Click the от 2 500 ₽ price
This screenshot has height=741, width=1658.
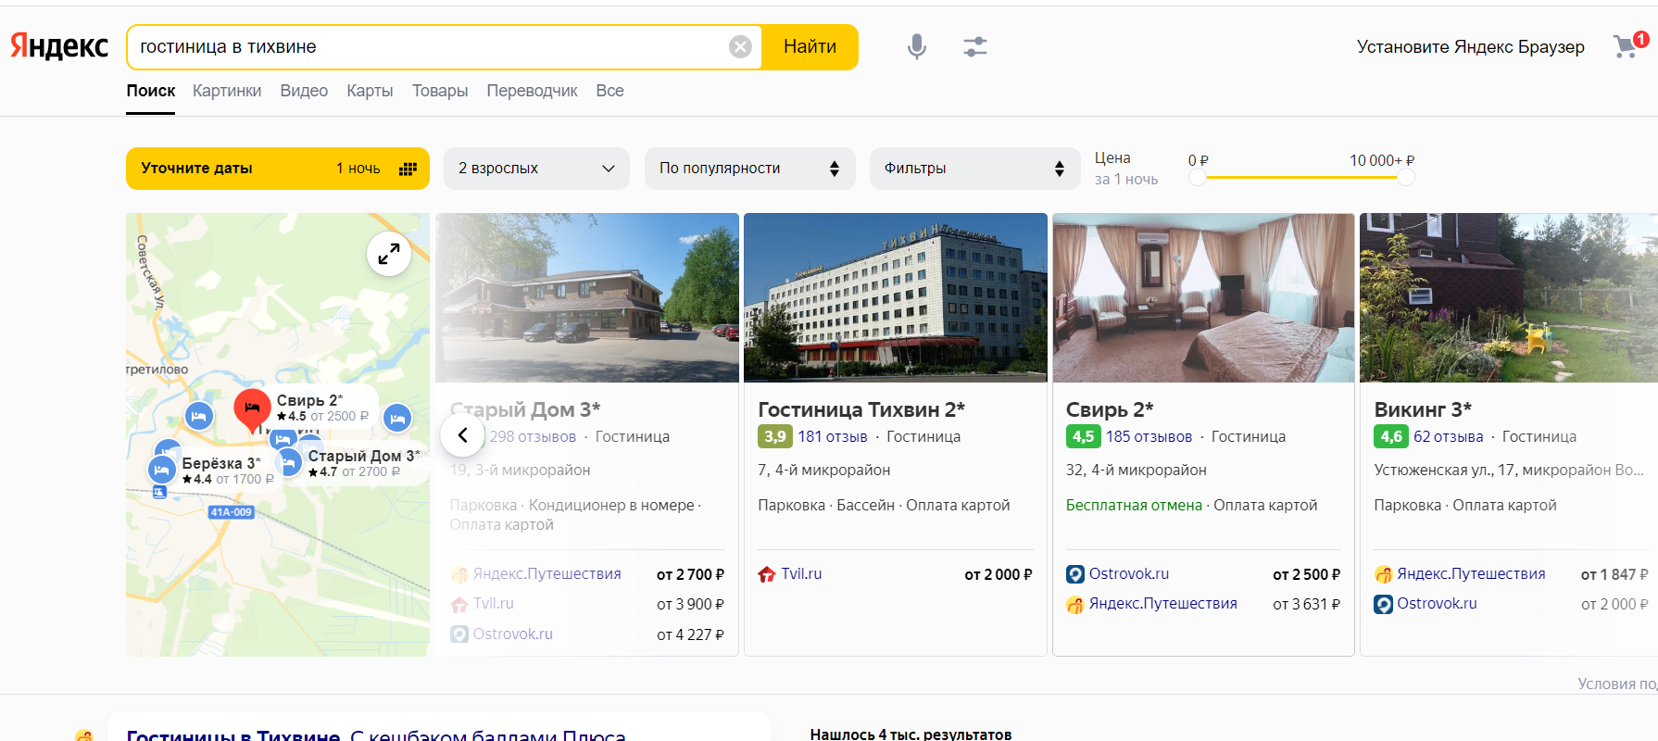[1306, 574]
